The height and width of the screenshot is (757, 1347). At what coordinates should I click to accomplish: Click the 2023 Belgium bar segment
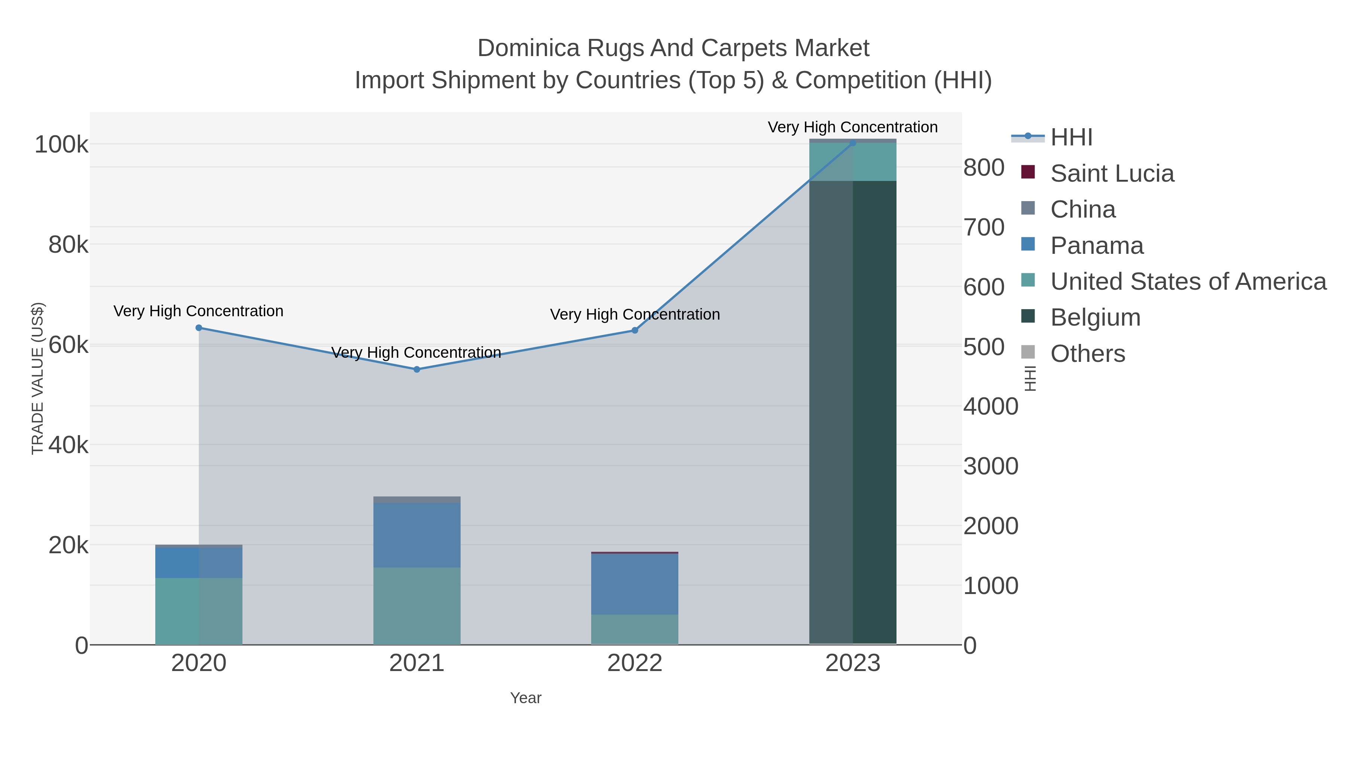(x=853, y=412)
